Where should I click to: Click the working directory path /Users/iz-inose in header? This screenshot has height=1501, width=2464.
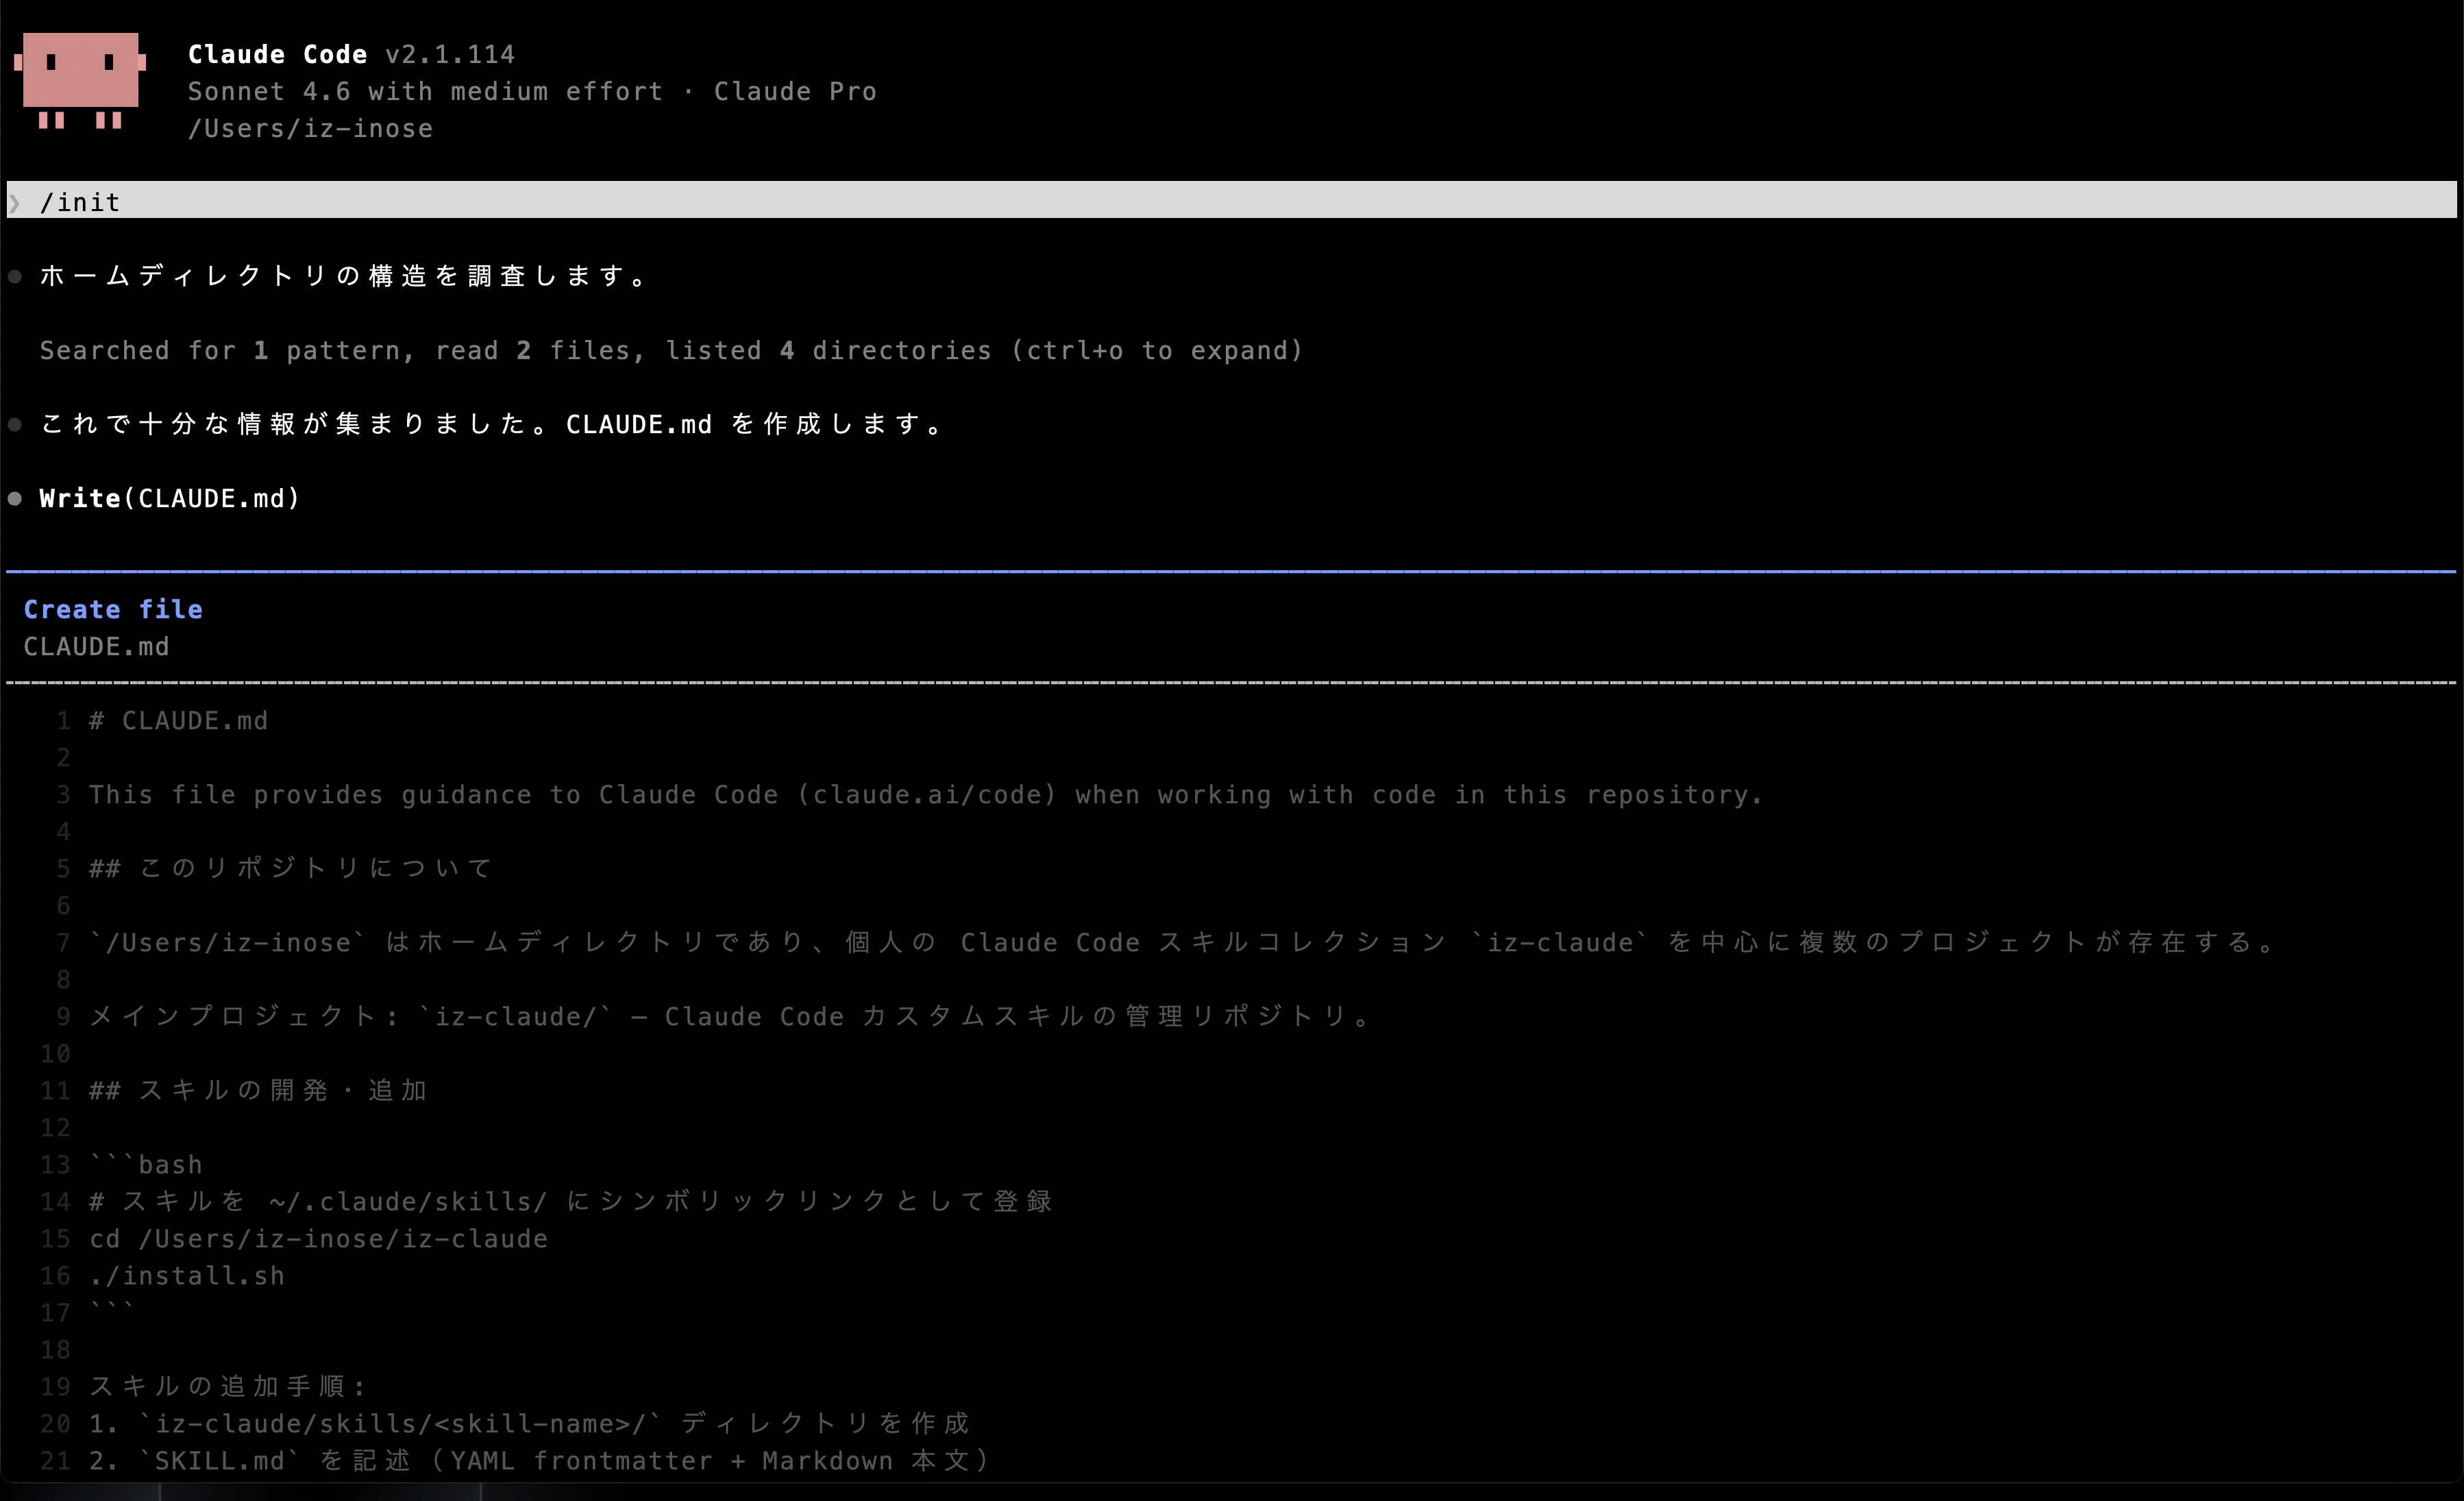(x=310, y=128)
